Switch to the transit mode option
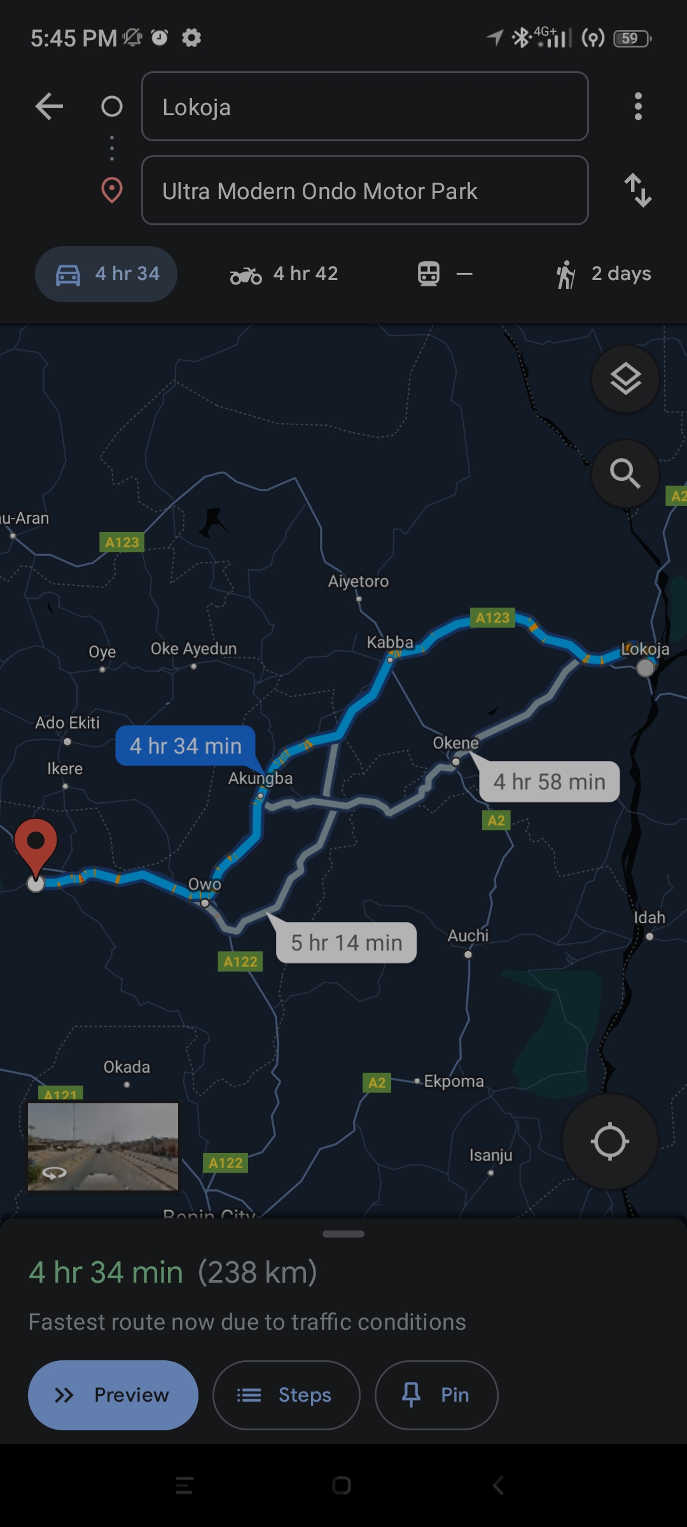Image resolution: width=687 pixels, height=1527 pixels. coord(445,274)
